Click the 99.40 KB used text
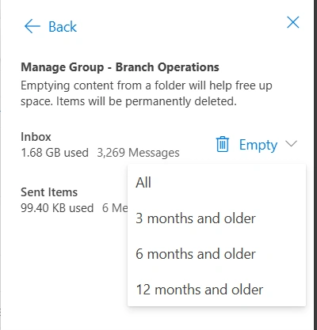 57,208
